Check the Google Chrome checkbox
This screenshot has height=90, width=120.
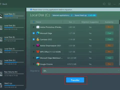click(x=34, y=64)
